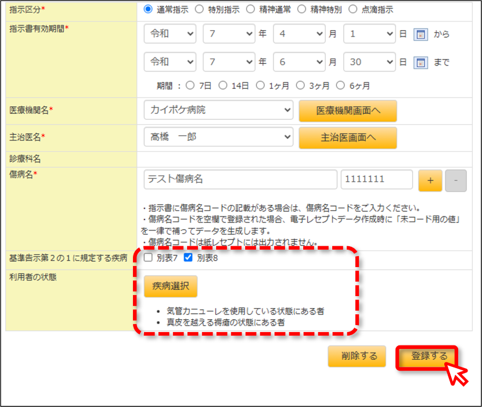482x407 pixels.
Task: Open 疾病選択 button
Action: coord(171,286)
